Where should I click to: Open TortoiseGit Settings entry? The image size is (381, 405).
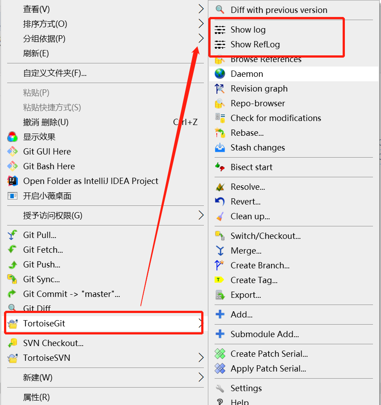click(294, 388)
